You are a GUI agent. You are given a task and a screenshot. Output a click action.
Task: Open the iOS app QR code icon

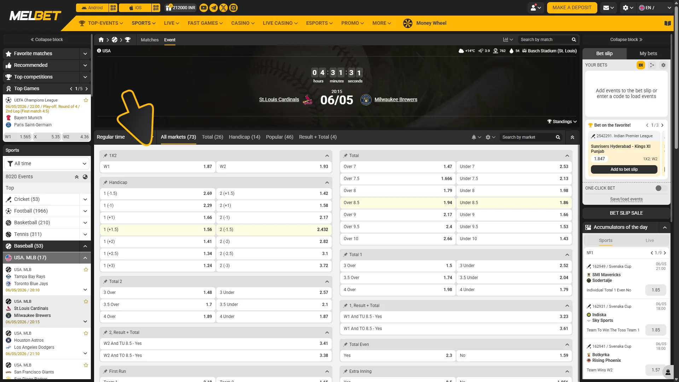(156, 8)
